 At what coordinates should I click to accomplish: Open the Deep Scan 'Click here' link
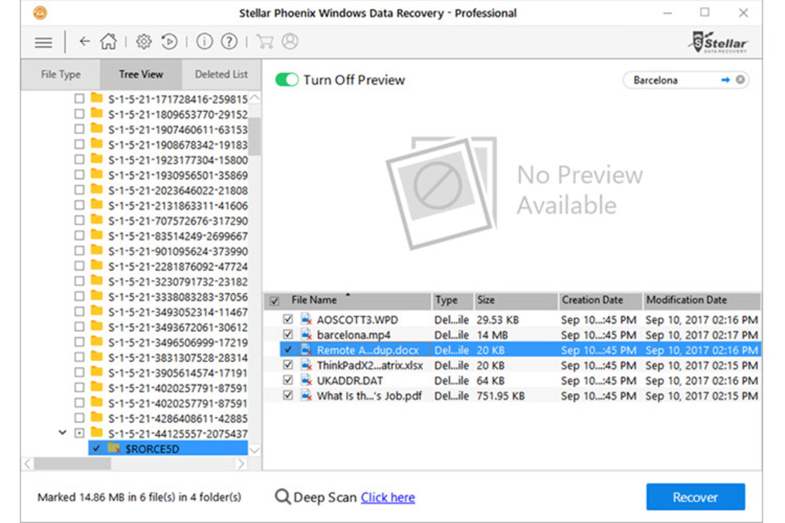pyautogui.click(x=388, y=497)
